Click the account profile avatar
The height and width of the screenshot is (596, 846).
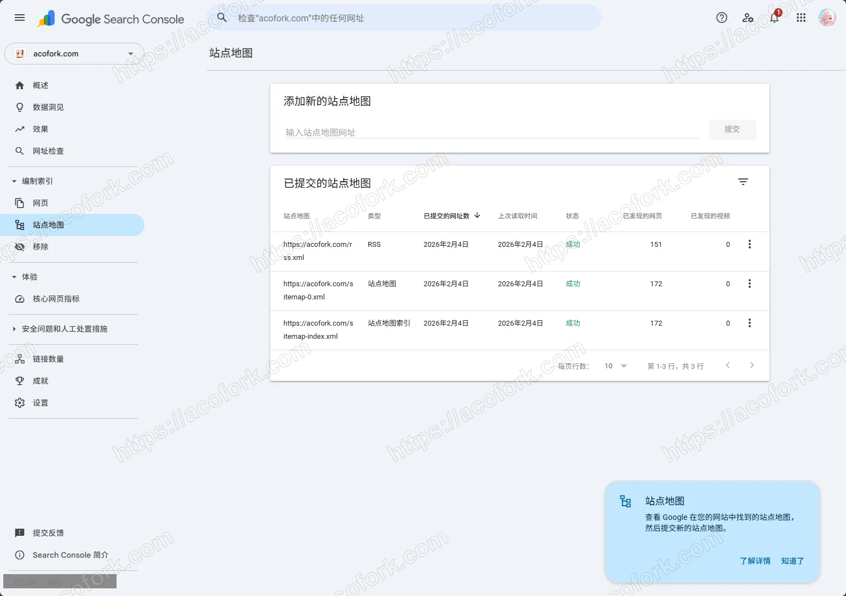click(x=826, y=18)
